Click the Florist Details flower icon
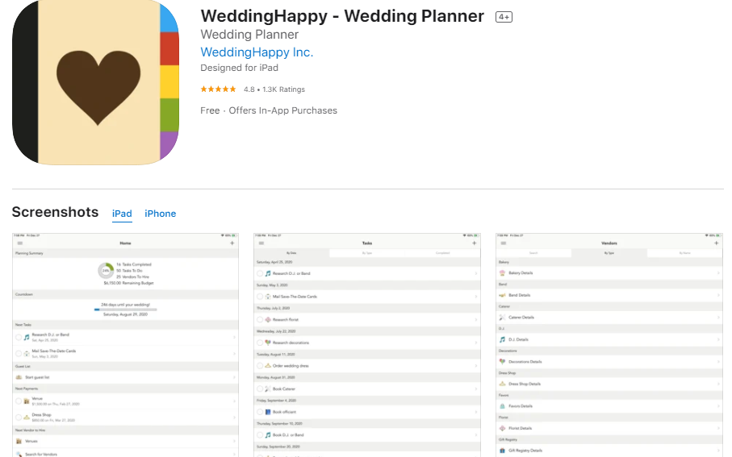The image size is (732, 457). click(x=502, y=428)
